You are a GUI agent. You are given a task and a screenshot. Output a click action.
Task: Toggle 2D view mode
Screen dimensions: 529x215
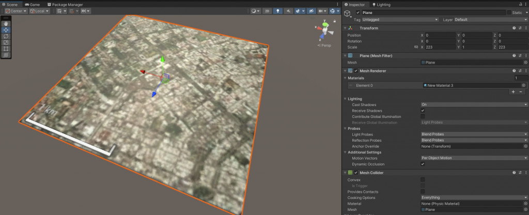click(267, 11)
